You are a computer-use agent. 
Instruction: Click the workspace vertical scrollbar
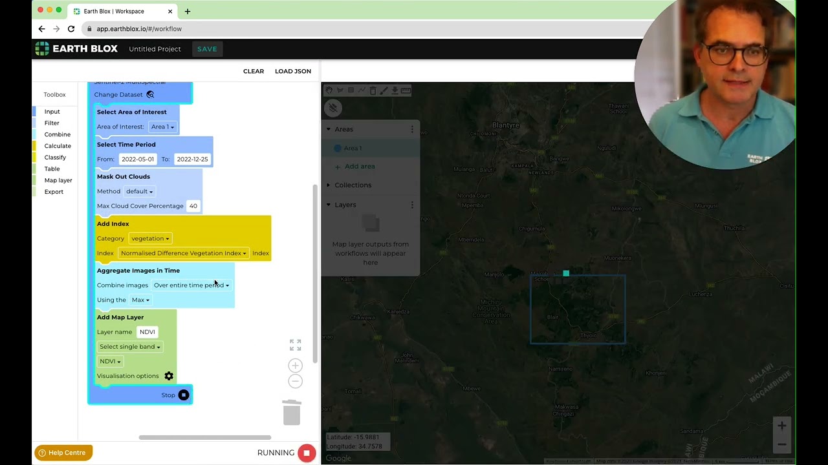pos(315,273)
